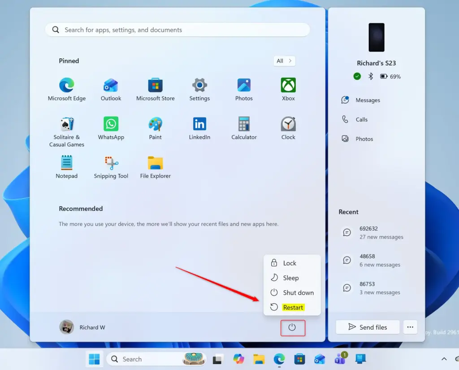459x370 pixels.
Task: Click the green connected checkmark status
Action: 357,76
